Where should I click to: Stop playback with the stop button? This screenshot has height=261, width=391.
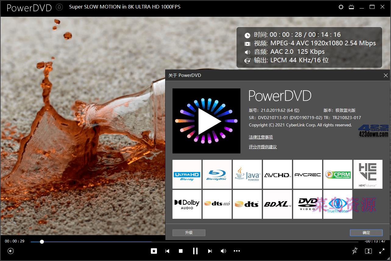(x=181, y=251)
